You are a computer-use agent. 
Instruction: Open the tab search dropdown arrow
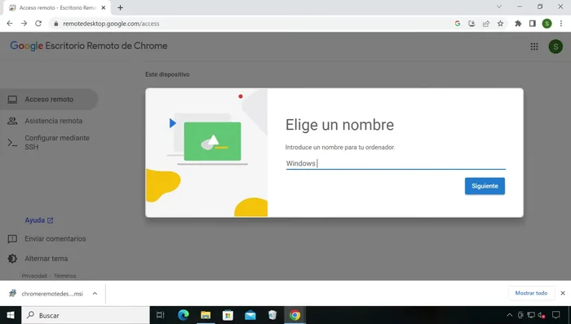[x=499, y=7]
